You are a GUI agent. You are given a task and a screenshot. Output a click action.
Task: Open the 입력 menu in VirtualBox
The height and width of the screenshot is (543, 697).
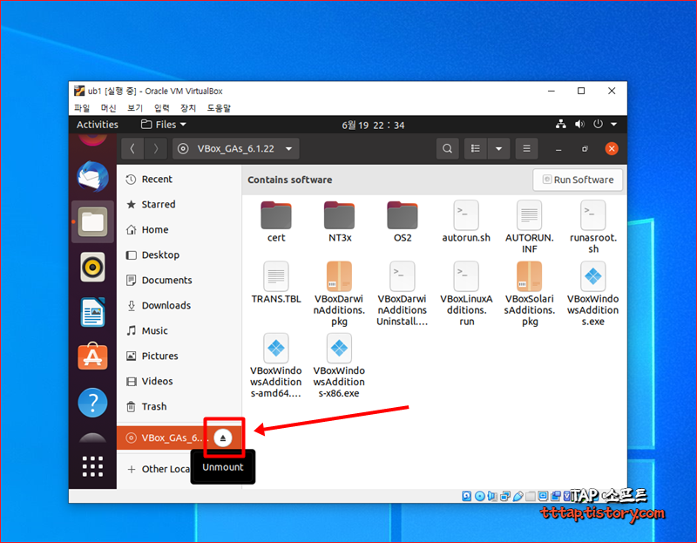pyautogui.click(x=162, y=108)
